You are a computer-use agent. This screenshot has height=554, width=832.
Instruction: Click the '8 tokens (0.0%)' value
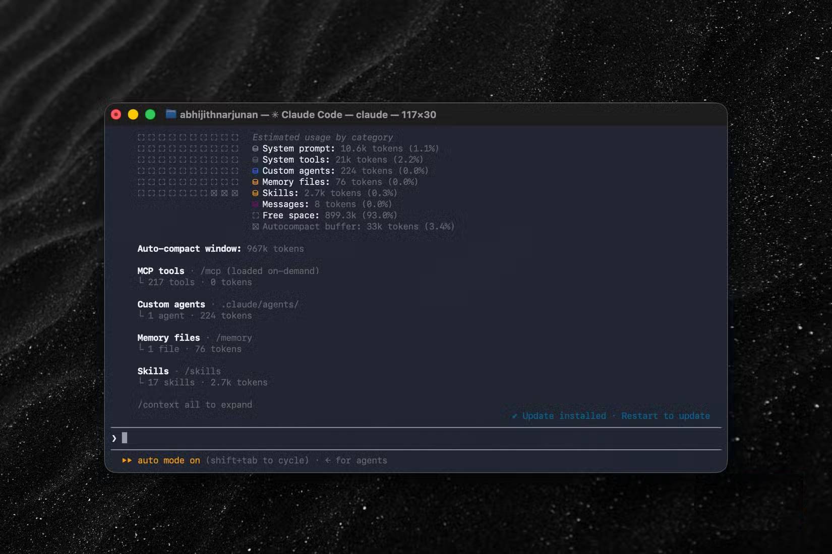[x=353, y=204]
